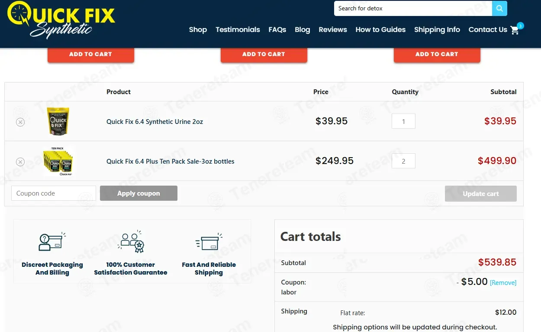Click the Fast And Reliable Shipping icon
This screenshot has width=541, height=332.
click(209, 242)
